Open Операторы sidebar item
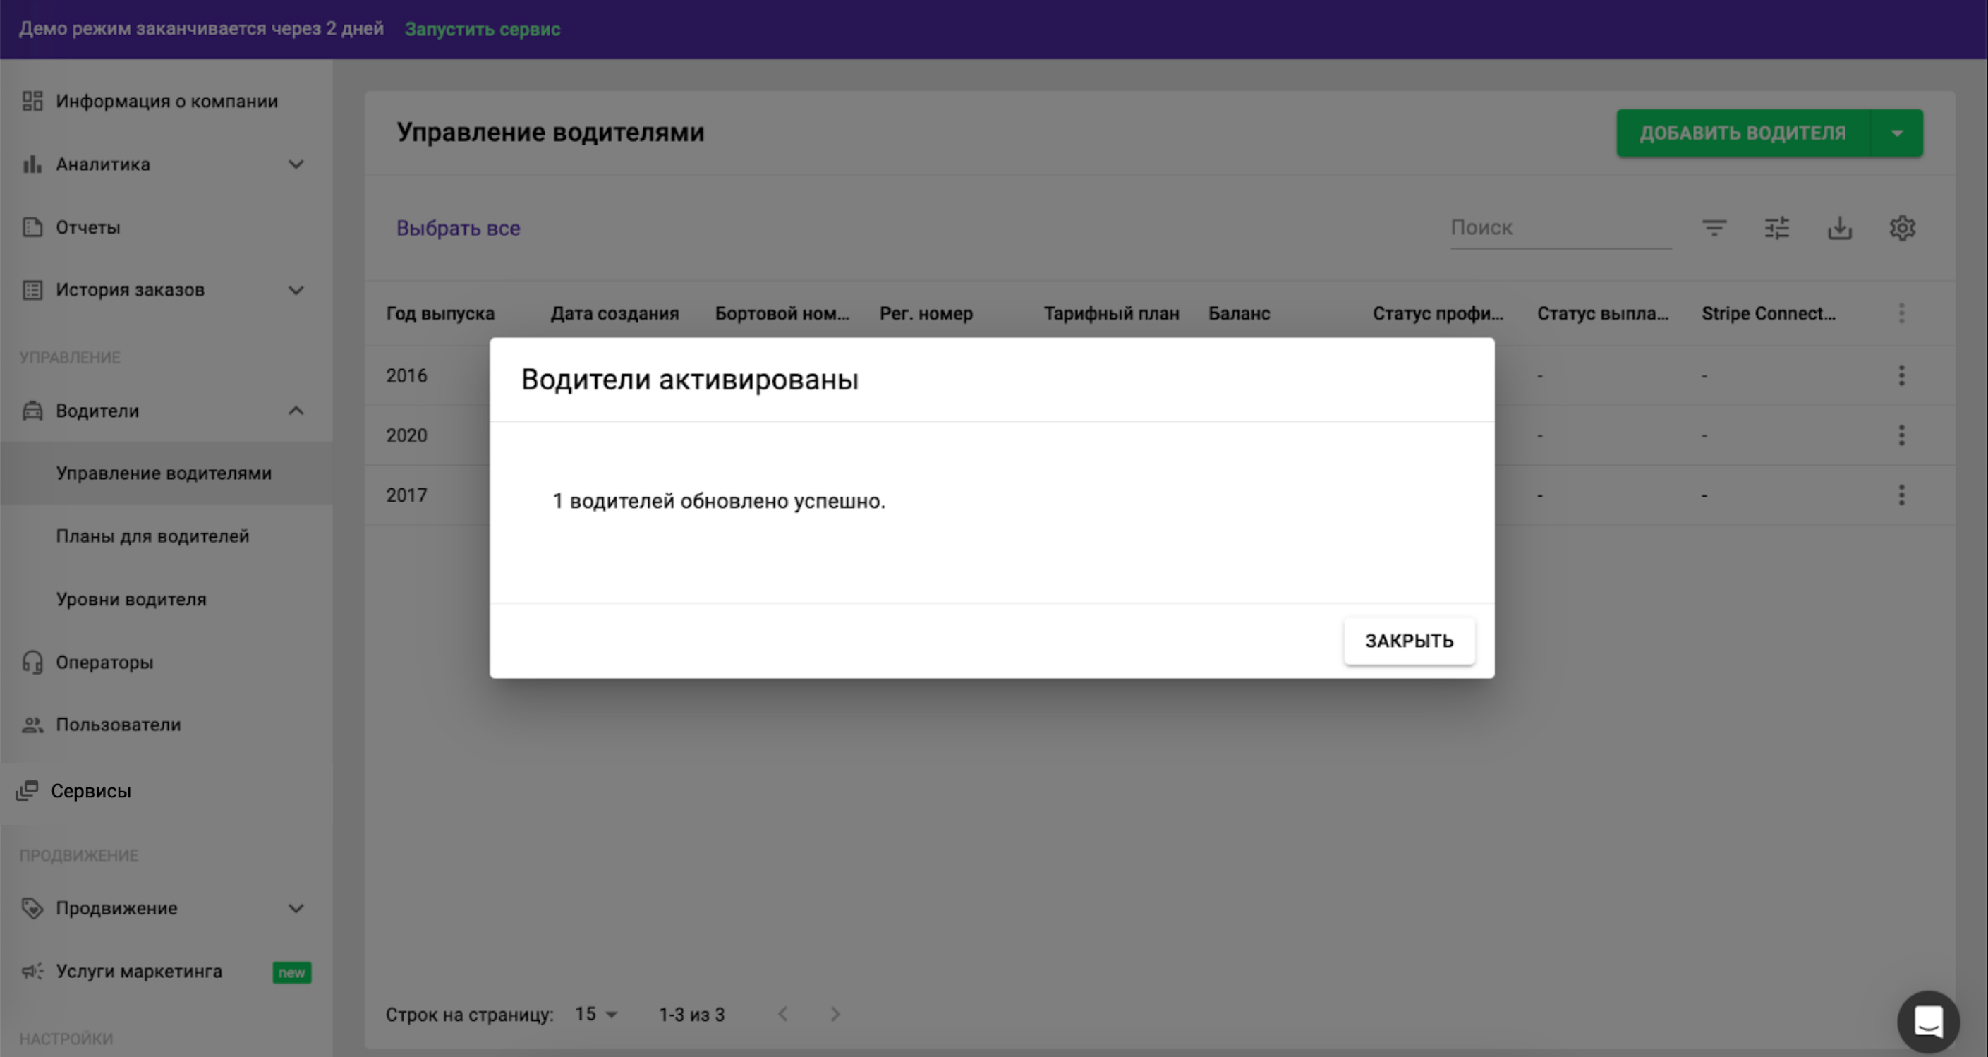The image size is (1988, 1057). pyautogui.click(x=104, y=663)
